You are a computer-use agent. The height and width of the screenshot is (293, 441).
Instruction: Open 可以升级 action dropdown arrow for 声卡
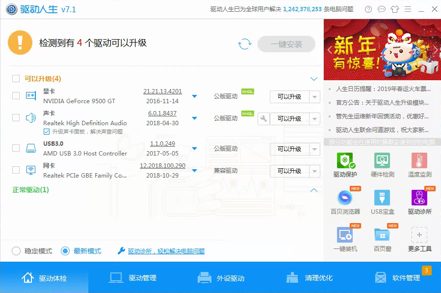[x=314, y=119]
